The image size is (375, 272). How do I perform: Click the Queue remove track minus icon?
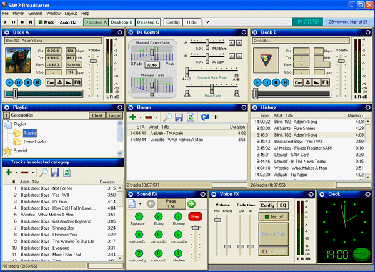(149, 117)
